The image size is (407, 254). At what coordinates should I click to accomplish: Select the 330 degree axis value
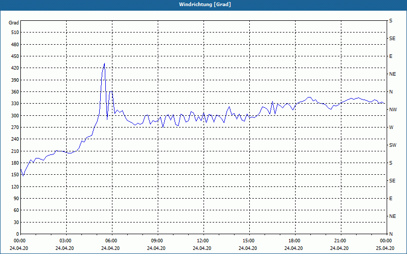point(15,104)
